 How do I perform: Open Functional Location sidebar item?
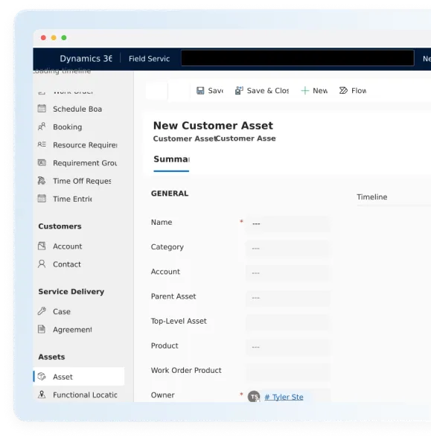pyautogui.click(x=77, y=395)
